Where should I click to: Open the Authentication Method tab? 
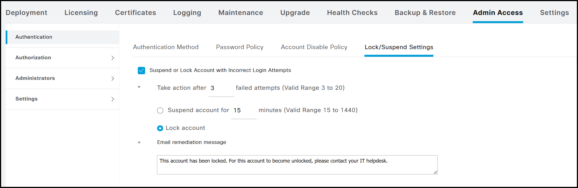tap(166, 47)
